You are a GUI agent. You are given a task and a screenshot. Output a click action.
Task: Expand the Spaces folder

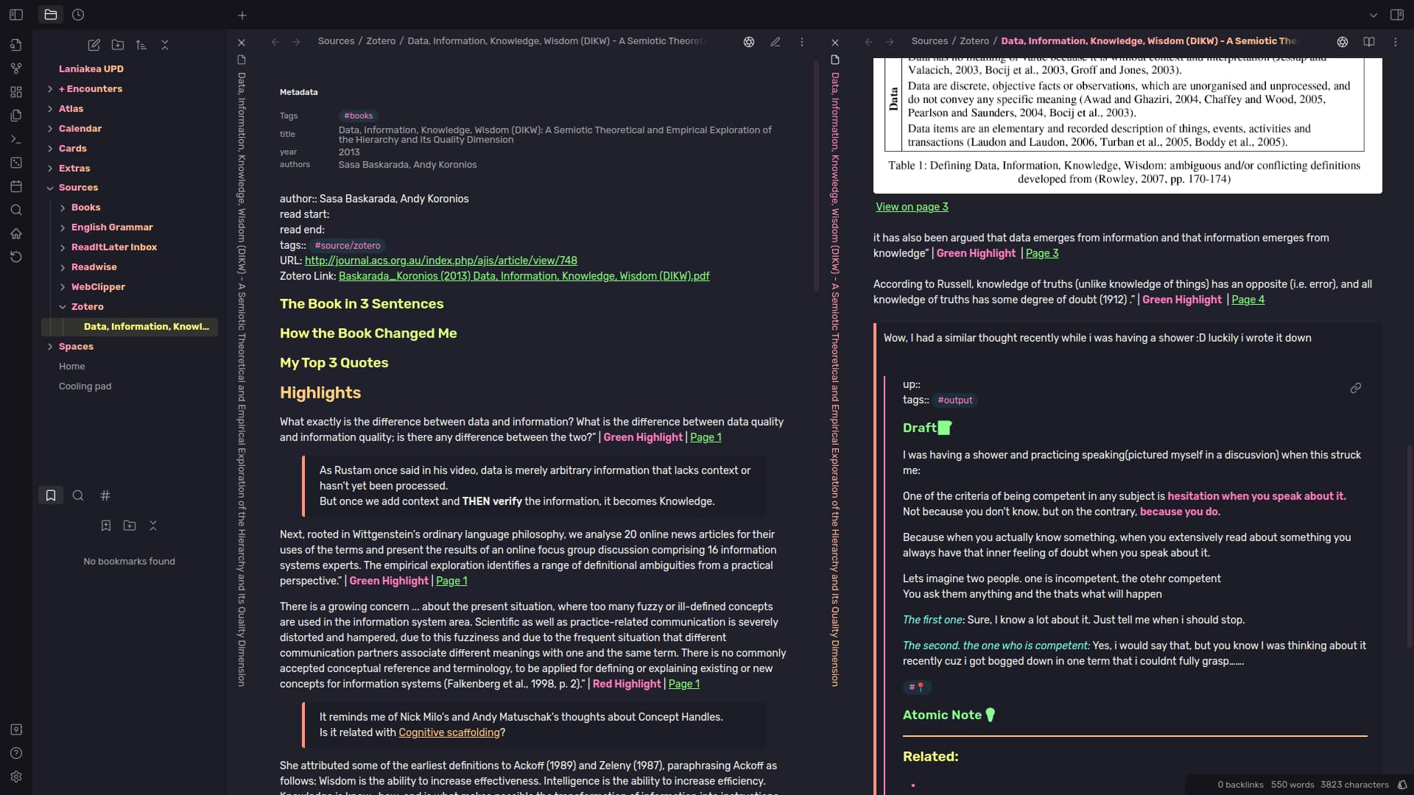click(76, 347)
